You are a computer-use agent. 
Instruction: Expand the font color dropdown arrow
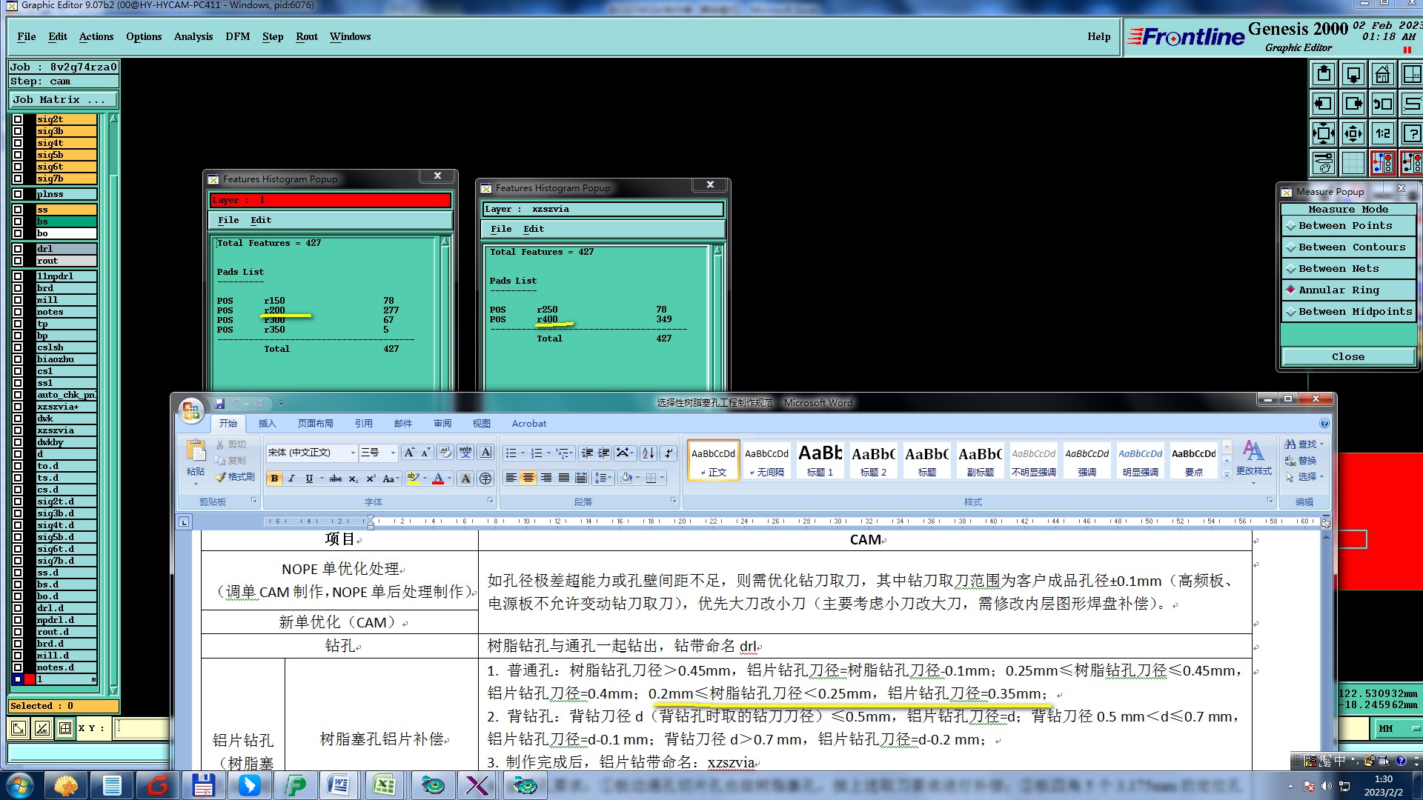tap(449, 479)
